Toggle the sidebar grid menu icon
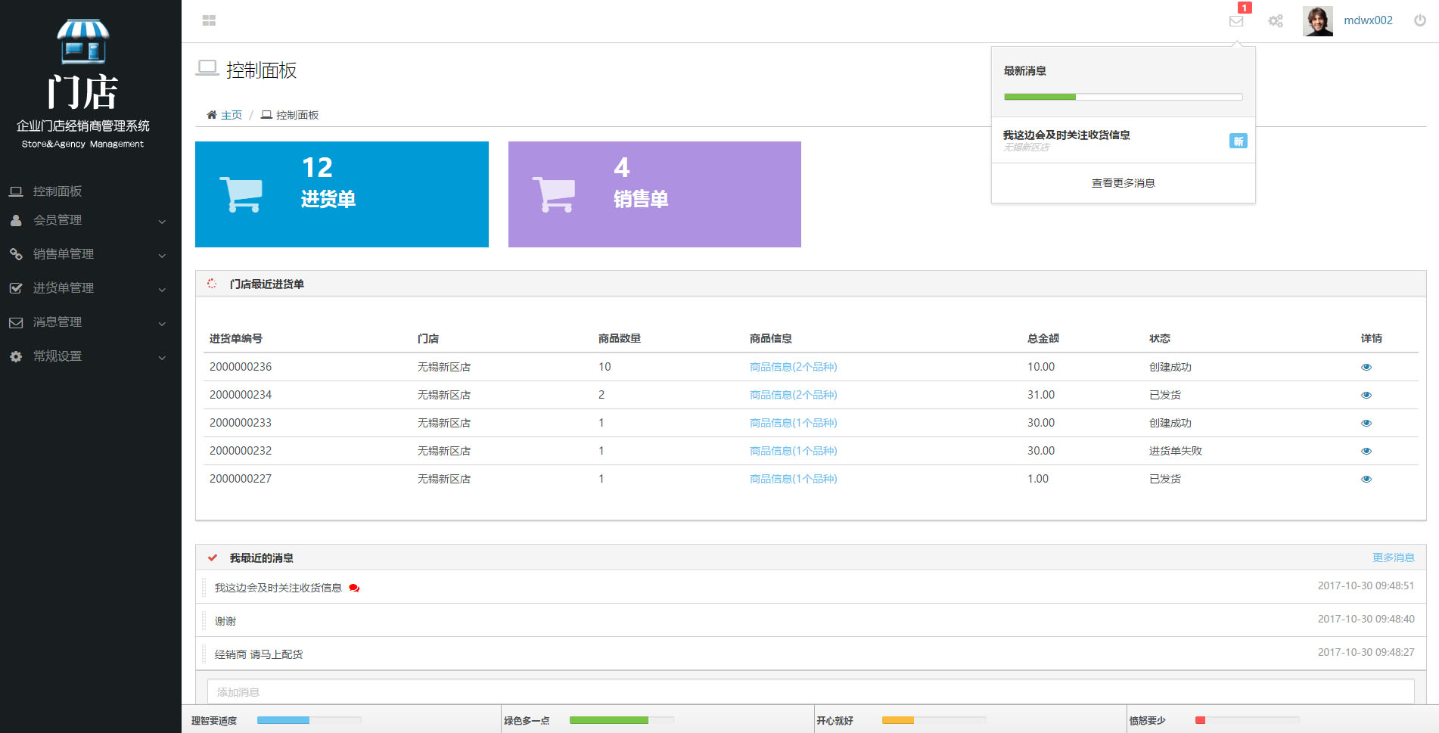The image size is (1439, 733). 209,20
